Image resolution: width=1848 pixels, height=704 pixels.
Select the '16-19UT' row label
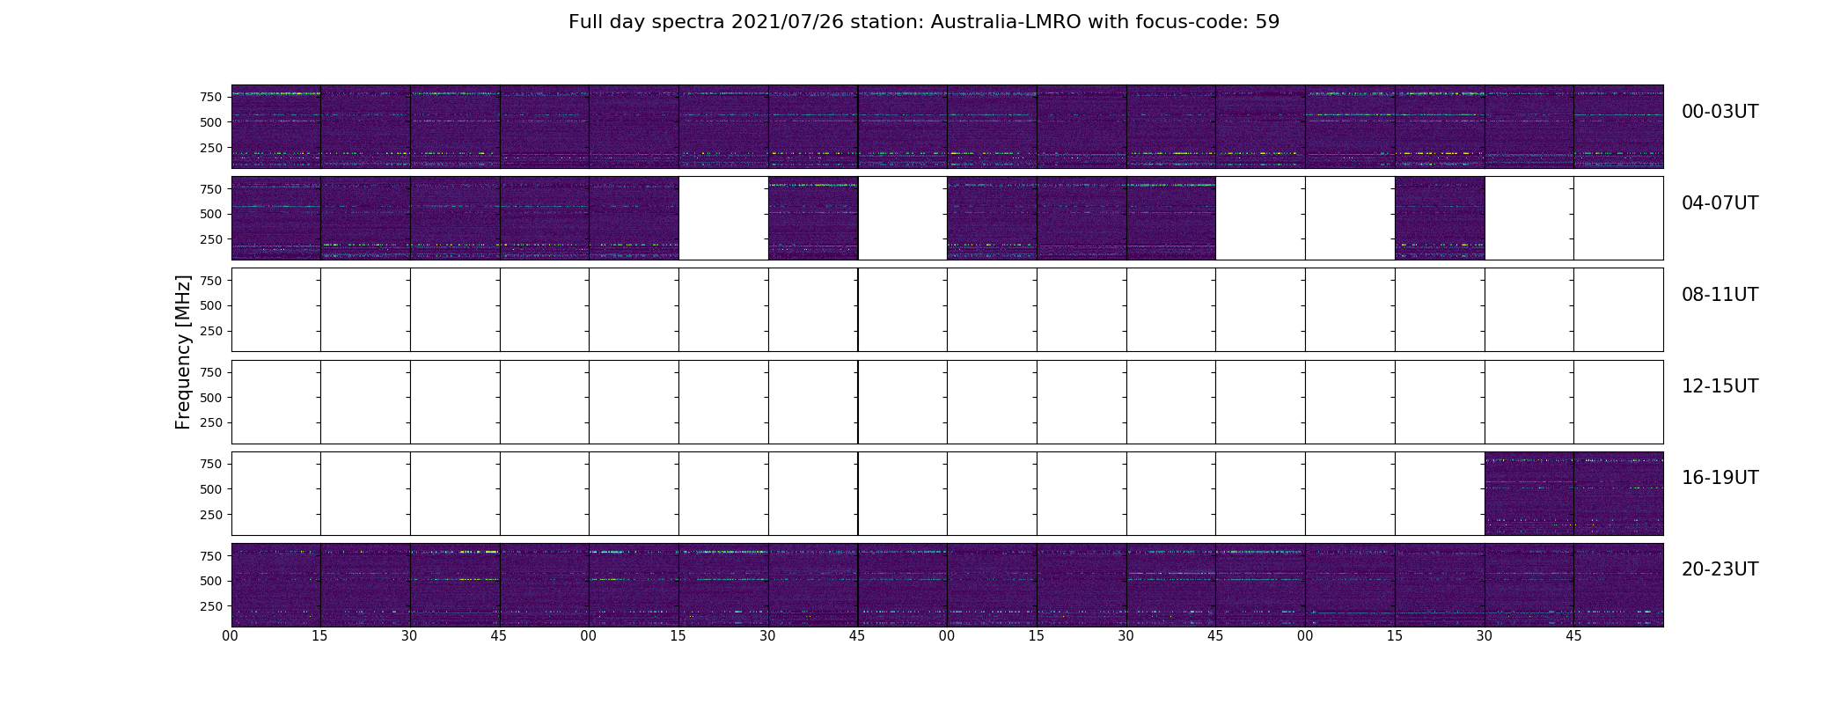click(x=1720, y=478)
